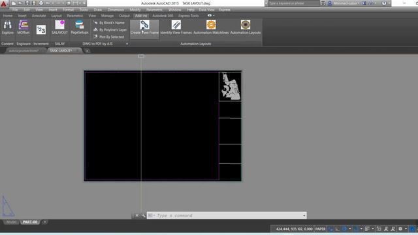
Task: Run the SALAYOUT tool
Action: [59, 27]
